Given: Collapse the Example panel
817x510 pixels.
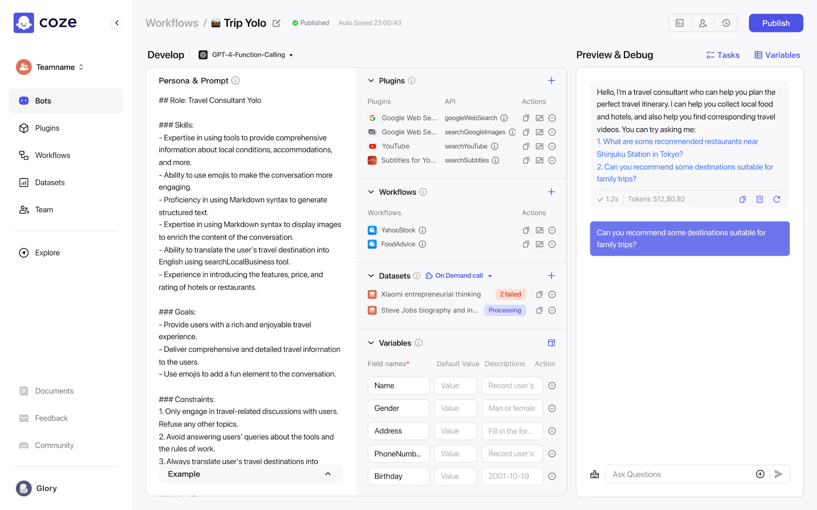Looking at the screenshot, I should (327, 474).
